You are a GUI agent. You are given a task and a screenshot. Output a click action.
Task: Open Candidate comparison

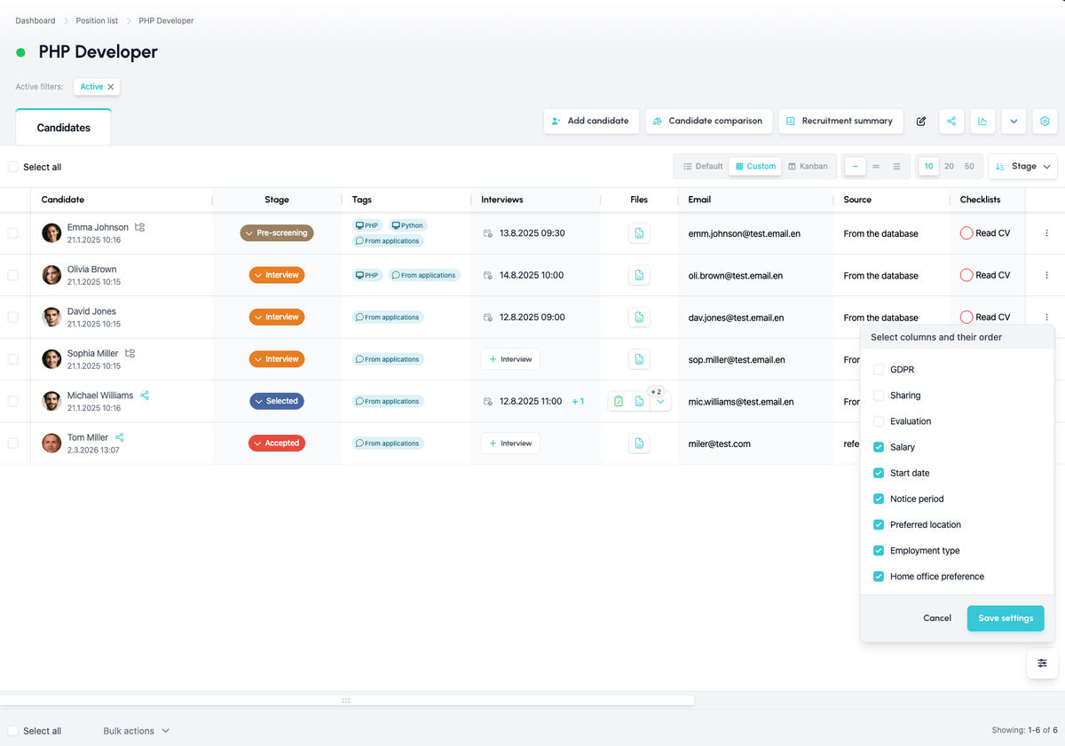[707, 122]
